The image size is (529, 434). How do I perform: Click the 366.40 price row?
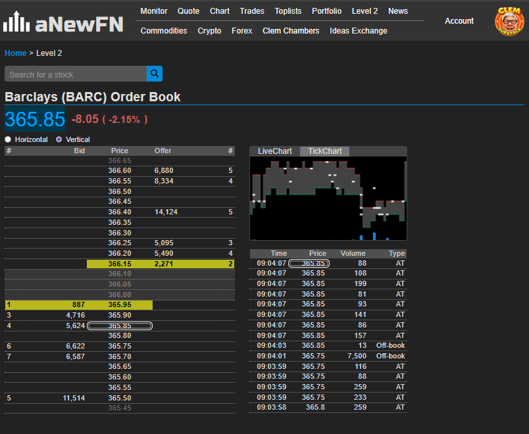[x=120, y=212]
